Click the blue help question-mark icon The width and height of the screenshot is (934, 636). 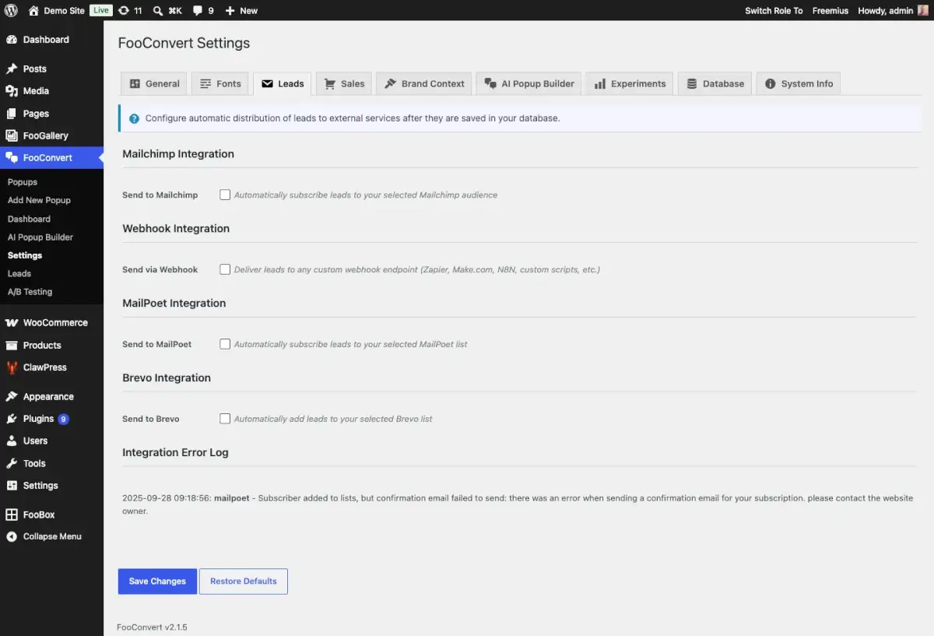pos(134,118)
